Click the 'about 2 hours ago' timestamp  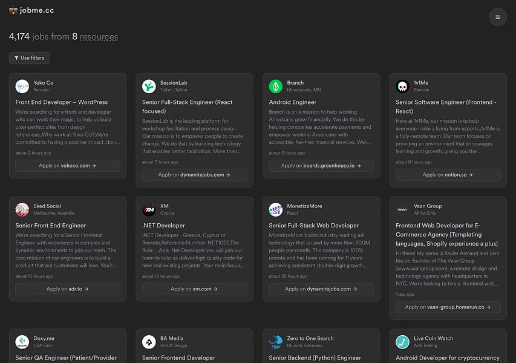33,153
